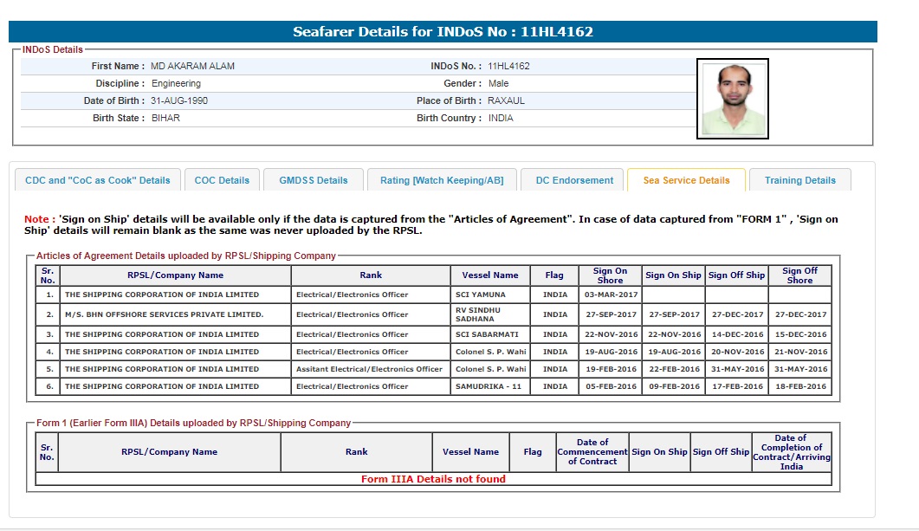The width and height of the screenshot is (919, 531).
Task: Click the Sign Off Shore column header
Action: click(x=799, y=275)
